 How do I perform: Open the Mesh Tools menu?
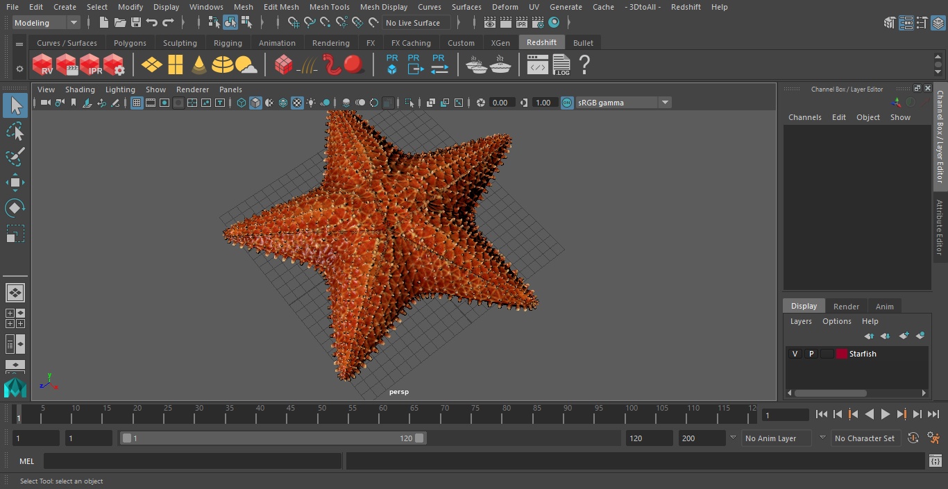(329, 7)
